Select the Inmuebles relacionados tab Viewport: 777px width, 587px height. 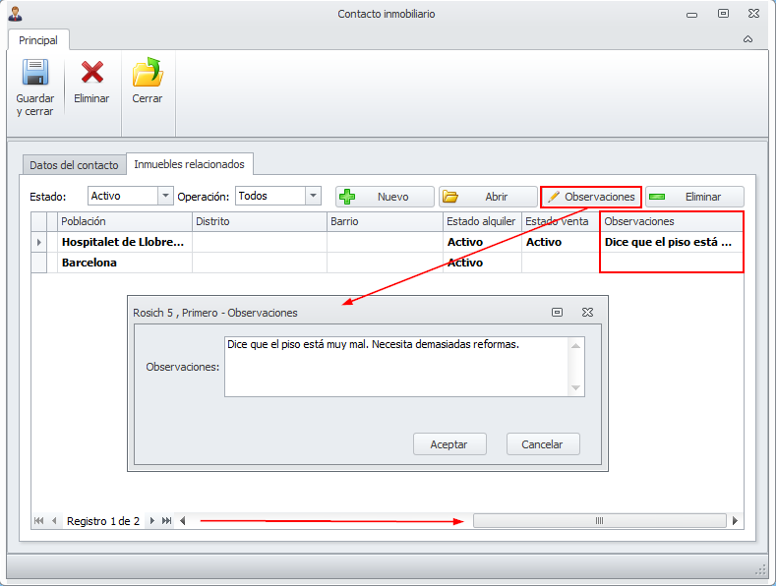tap(189, 164)
